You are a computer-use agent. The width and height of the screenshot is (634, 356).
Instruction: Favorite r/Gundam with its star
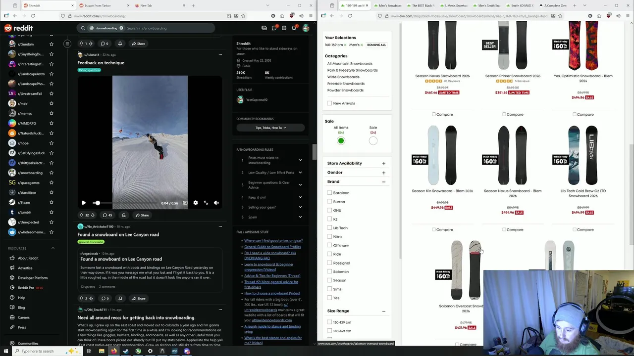pyautogui.click(x=52, y=44)
